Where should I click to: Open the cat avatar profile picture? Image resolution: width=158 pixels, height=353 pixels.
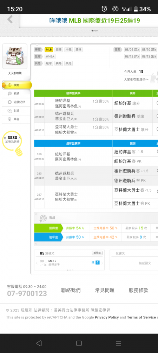(x=15, y=56)
